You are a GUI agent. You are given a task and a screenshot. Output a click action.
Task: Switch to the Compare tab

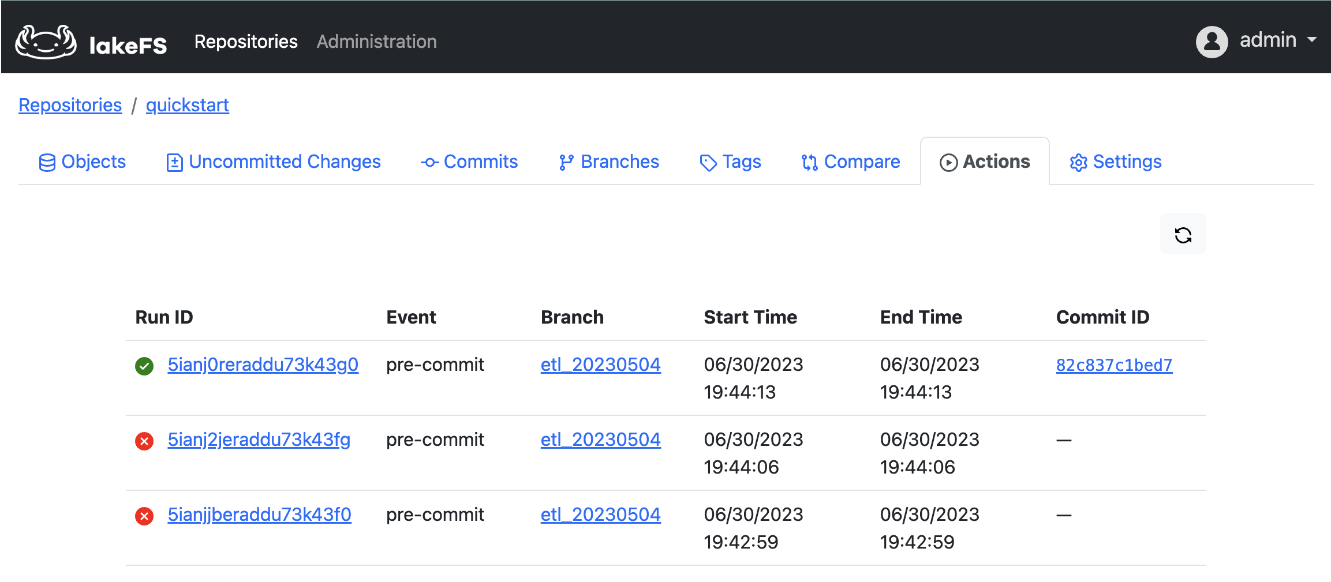coord(851,162)
